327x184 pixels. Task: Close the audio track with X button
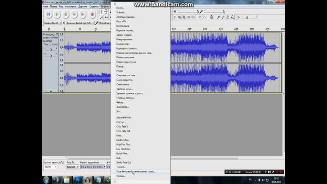pyautogui.click(x=44, y=34)
